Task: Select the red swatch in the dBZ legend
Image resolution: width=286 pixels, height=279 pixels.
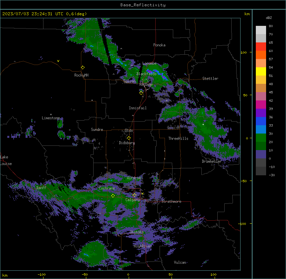Action: click(x=261, y=47)
